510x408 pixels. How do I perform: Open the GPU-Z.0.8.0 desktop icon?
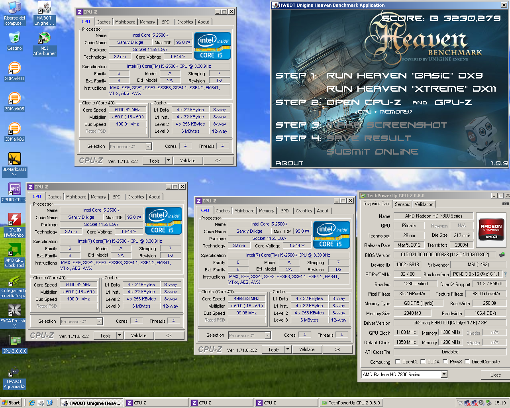click(x=14, y=344)
